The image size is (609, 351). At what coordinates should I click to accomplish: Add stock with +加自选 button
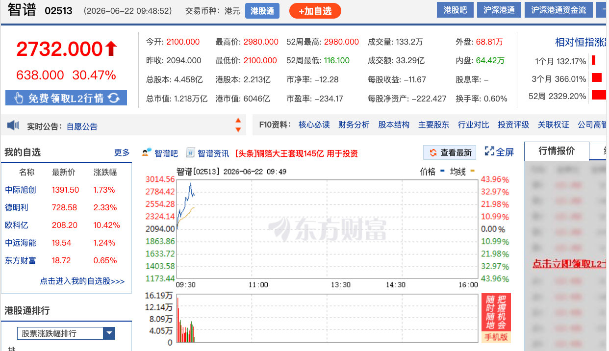pyautogui.click(x=315, y=11)
